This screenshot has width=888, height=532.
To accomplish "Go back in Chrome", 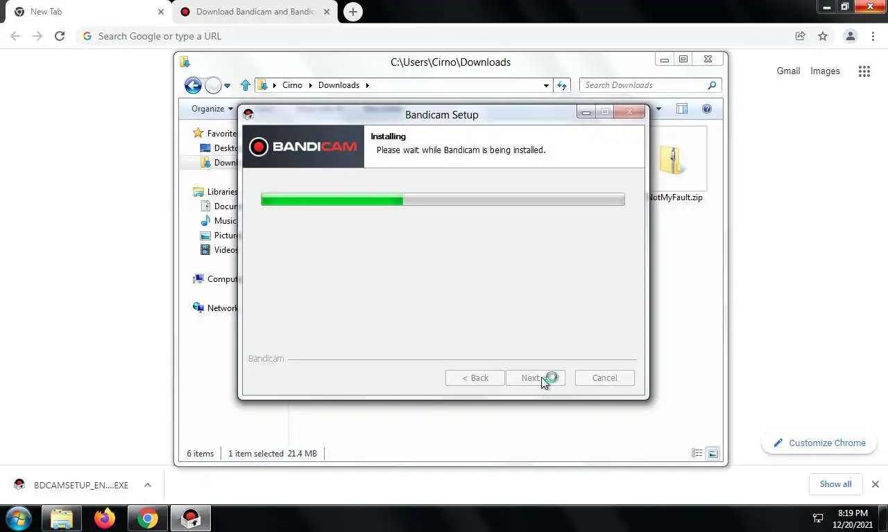I will point(15,36).
